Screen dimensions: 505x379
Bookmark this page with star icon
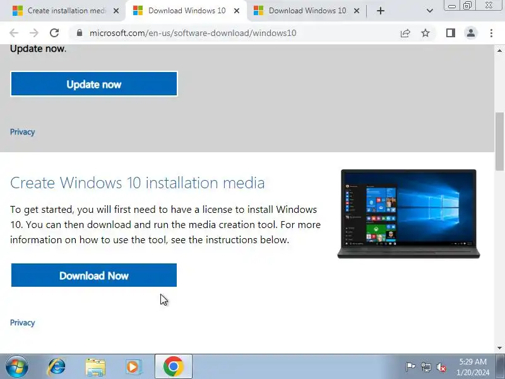[425, 33]
